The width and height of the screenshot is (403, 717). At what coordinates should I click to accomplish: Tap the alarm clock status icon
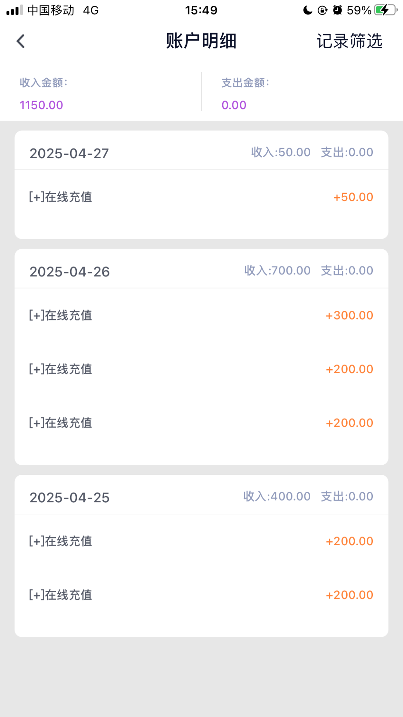(x=337, y=10)
